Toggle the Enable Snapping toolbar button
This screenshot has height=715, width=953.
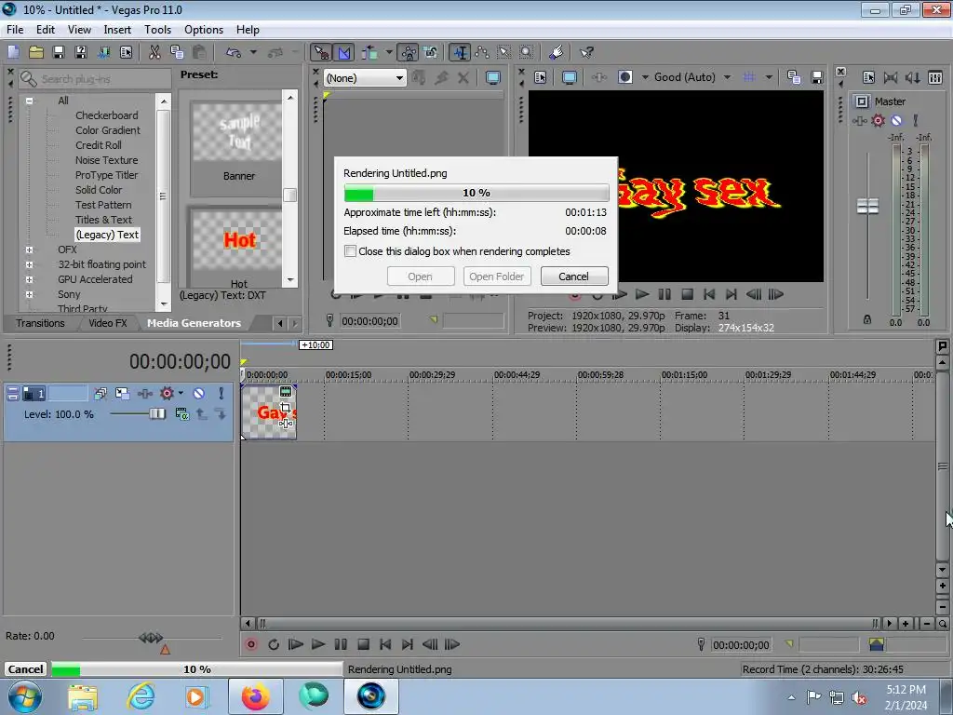(321, 53)
